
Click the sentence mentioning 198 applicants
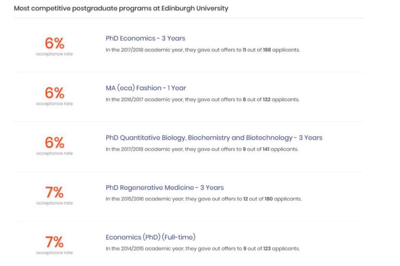pos(203,50)
